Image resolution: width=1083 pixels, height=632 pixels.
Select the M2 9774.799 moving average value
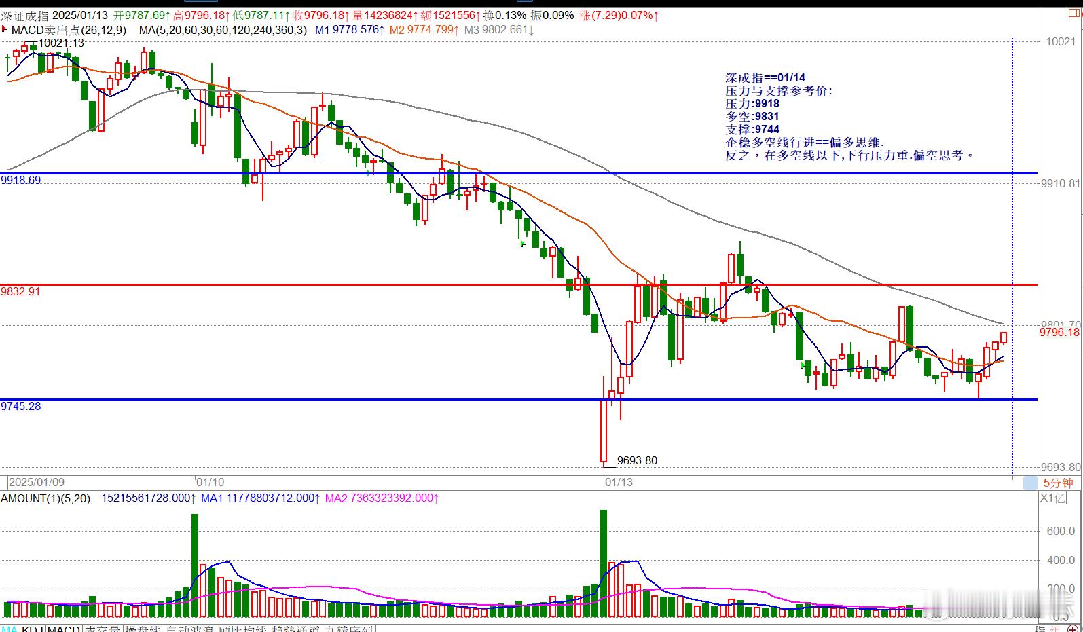click(x=424, y=30)
